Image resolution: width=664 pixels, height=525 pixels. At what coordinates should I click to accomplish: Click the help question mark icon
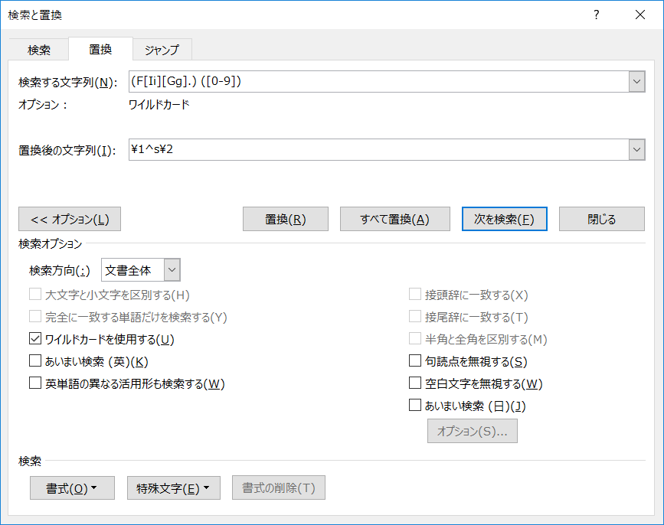point(596,15)
